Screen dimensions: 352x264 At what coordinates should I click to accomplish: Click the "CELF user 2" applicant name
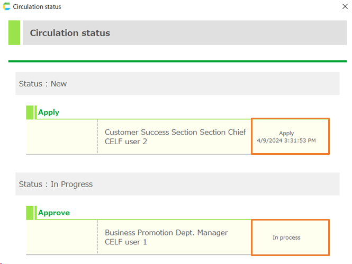(x=126, y=142)
